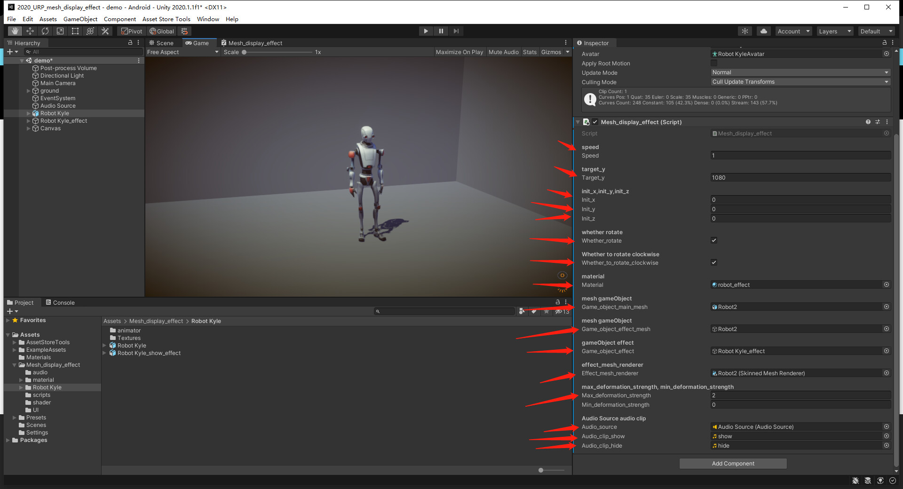This screenshot has height=489, width=903.
Task: Open the Free Aspect dropdown
Action: coord(182,52)
